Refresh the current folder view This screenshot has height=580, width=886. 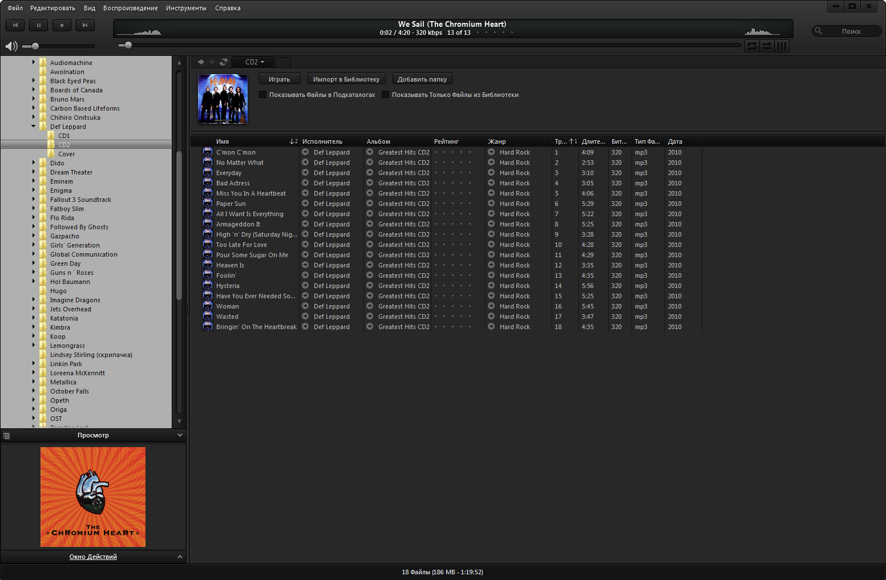click(224, 62)
